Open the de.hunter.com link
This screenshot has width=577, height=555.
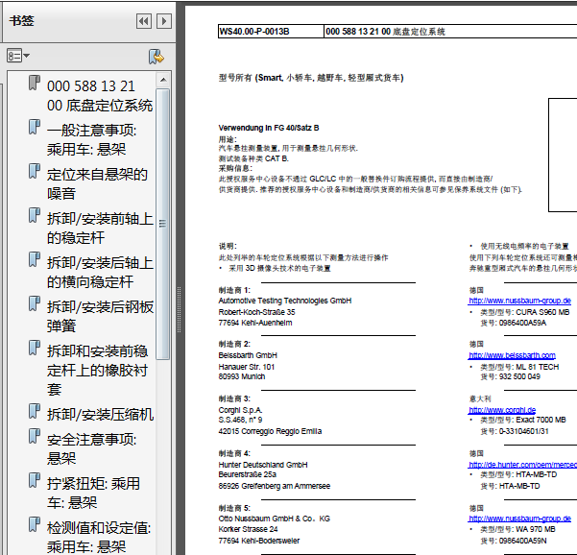point(522,465)
